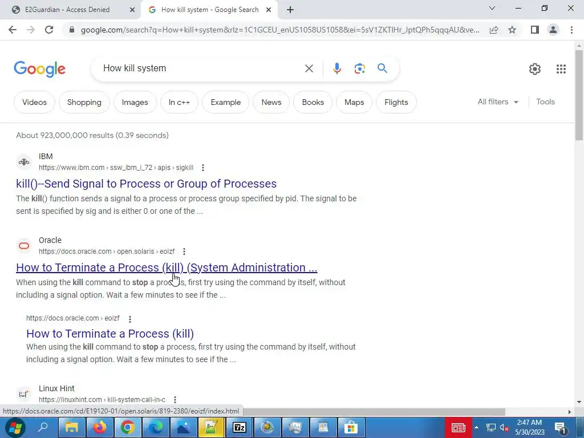
Task: Open the Chrome profile avatar
Action: click(x=553, y=30)
